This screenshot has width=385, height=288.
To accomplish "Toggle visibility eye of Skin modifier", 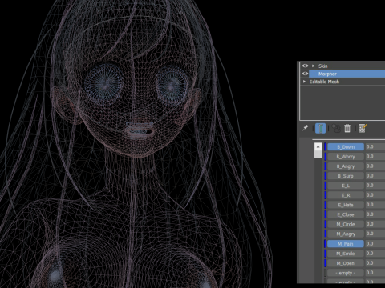I will point(305,66).
